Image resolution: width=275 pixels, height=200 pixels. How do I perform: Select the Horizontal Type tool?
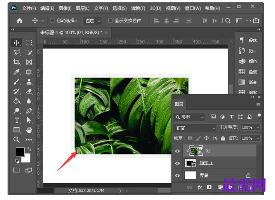pyautogui.click(x=17, y=120)
